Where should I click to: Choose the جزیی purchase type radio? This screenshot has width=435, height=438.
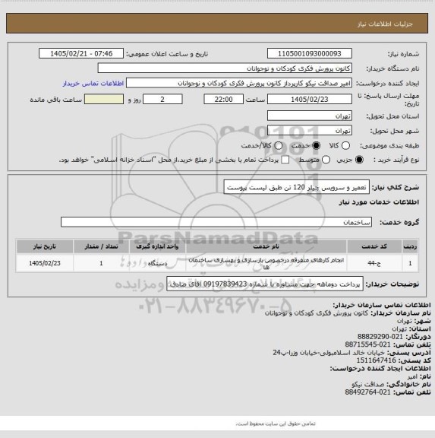coord(359,160)
